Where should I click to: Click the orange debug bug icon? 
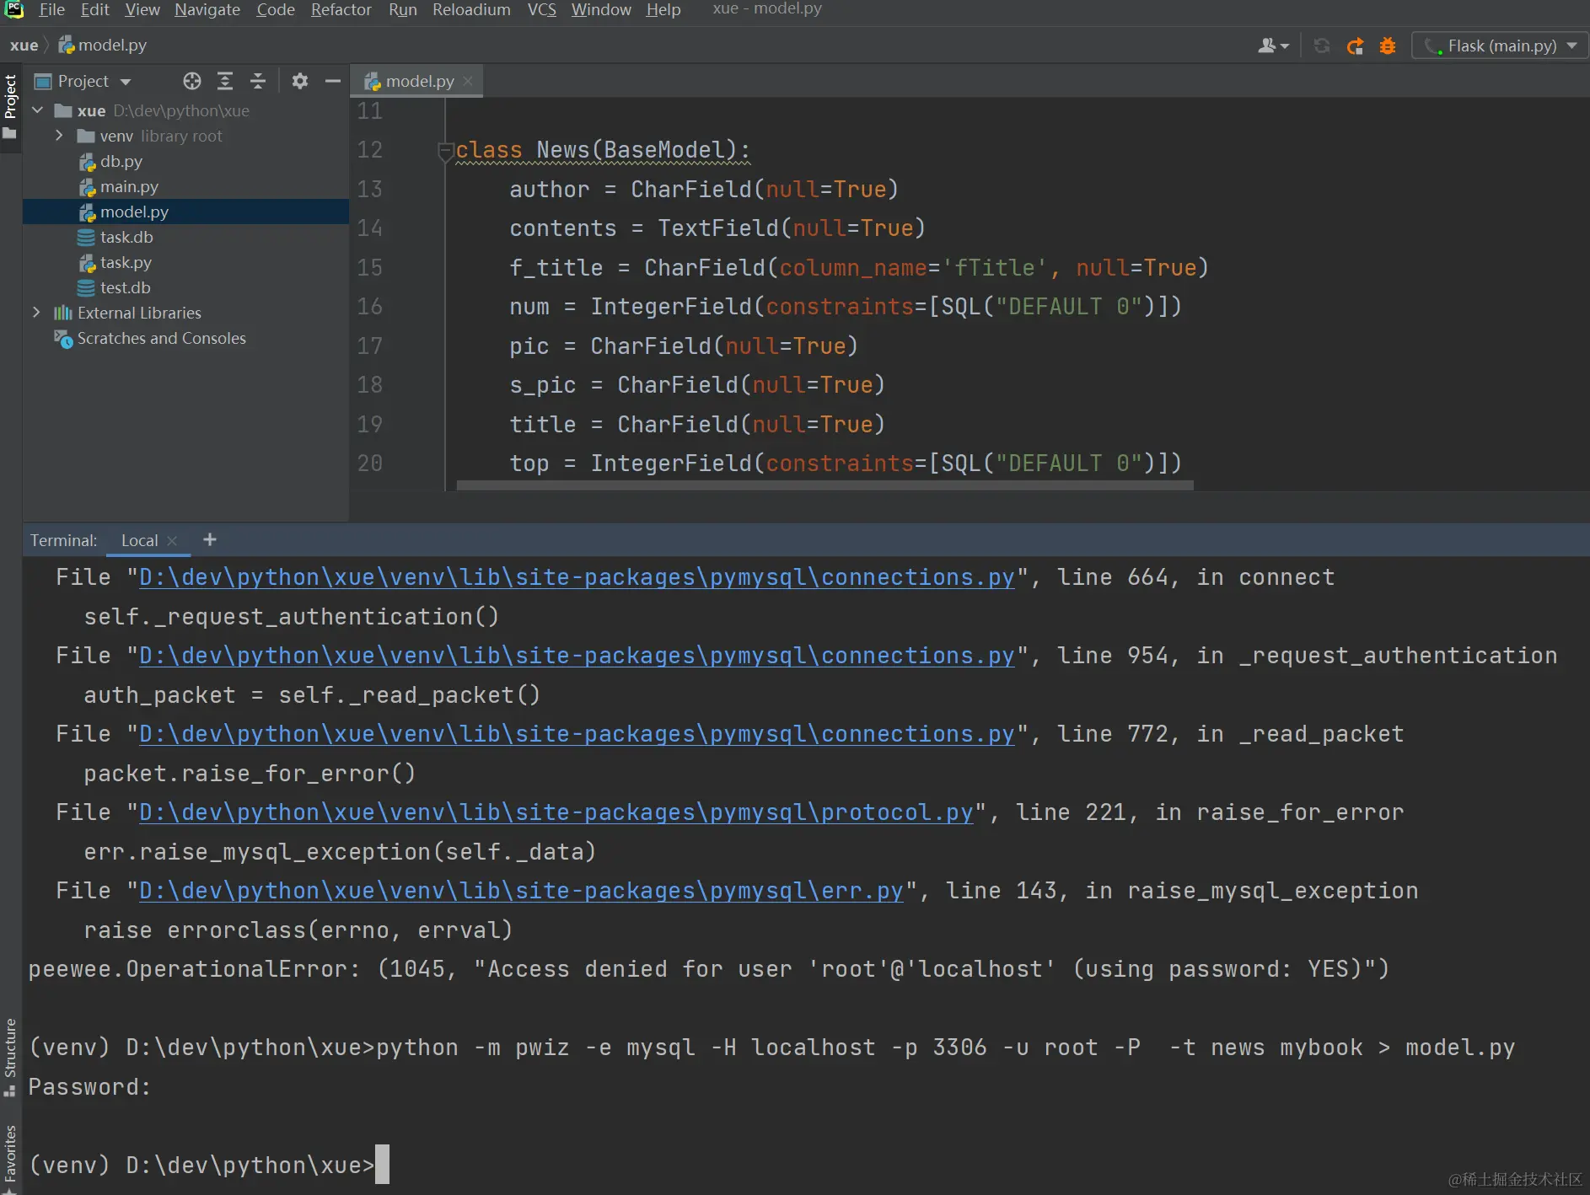(1388, 46)
